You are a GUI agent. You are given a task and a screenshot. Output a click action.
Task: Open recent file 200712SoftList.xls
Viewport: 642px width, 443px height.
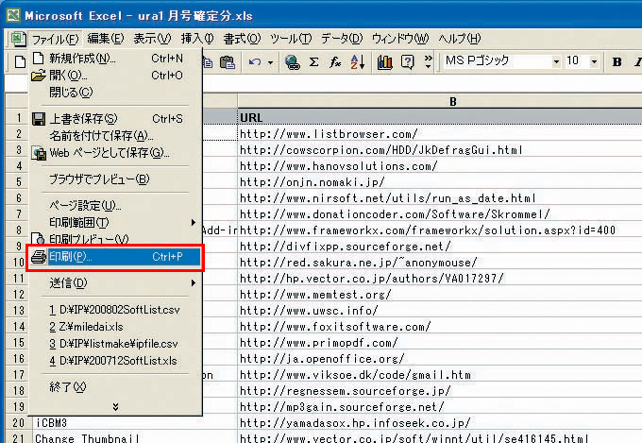(x=115, y=361)
